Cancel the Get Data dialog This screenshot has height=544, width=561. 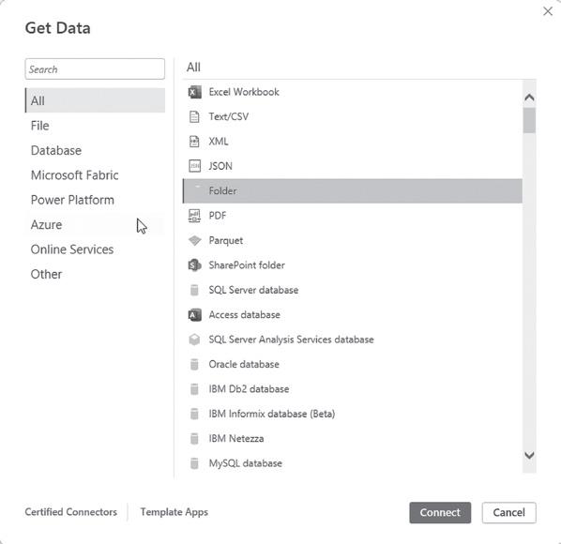click(x=508, y=512)
